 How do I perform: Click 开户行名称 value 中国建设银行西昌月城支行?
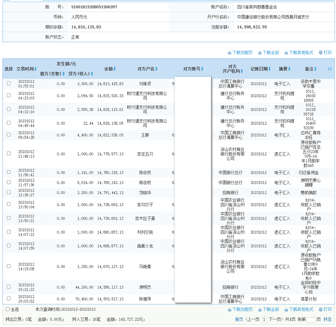click(x=273, y=17)
